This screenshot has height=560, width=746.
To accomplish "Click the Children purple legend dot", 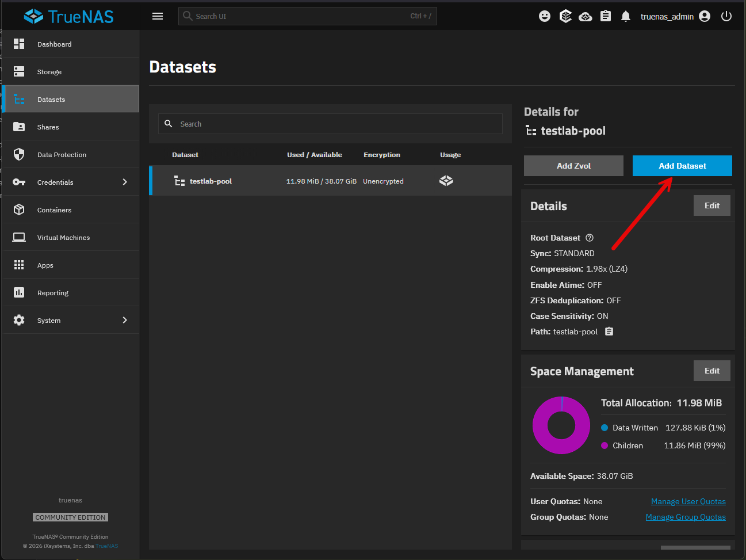I will 605,445.
